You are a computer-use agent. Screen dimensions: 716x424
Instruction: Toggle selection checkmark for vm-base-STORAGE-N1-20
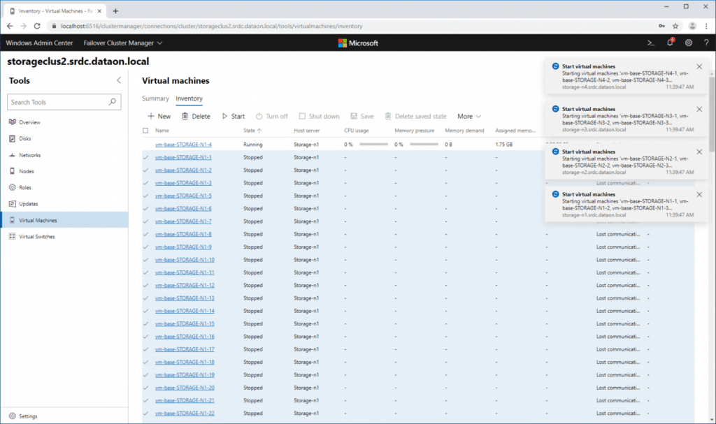click(145, 388)
